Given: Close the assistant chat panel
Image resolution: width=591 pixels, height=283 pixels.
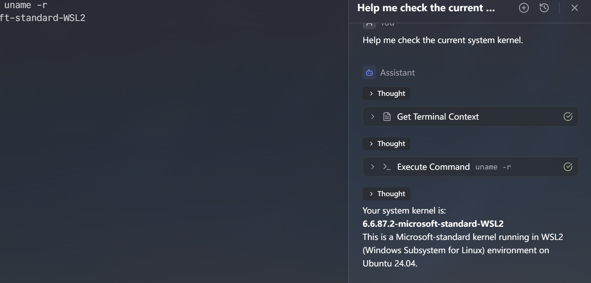Looking at the screenshot, I should pos(574,8).
